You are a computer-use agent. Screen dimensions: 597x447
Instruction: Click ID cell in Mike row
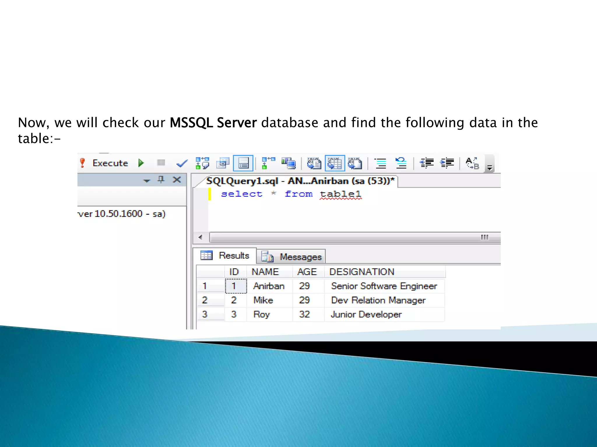tap(236, 300)
